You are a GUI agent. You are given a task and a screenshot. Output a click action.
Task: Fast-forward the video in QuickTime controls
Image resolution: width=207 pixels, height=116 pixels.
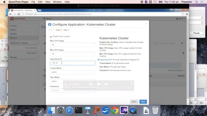point(106,84)
